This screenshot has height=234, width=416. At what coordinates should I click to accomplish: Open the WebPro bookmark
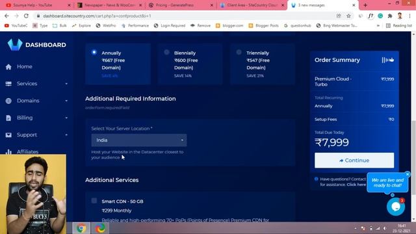click(x=106, y=25)
